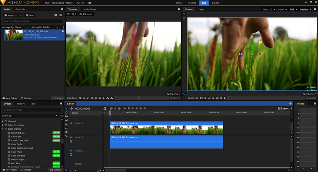Open the History tab
The height and width of the screenshot is (172, 318).
21,104
